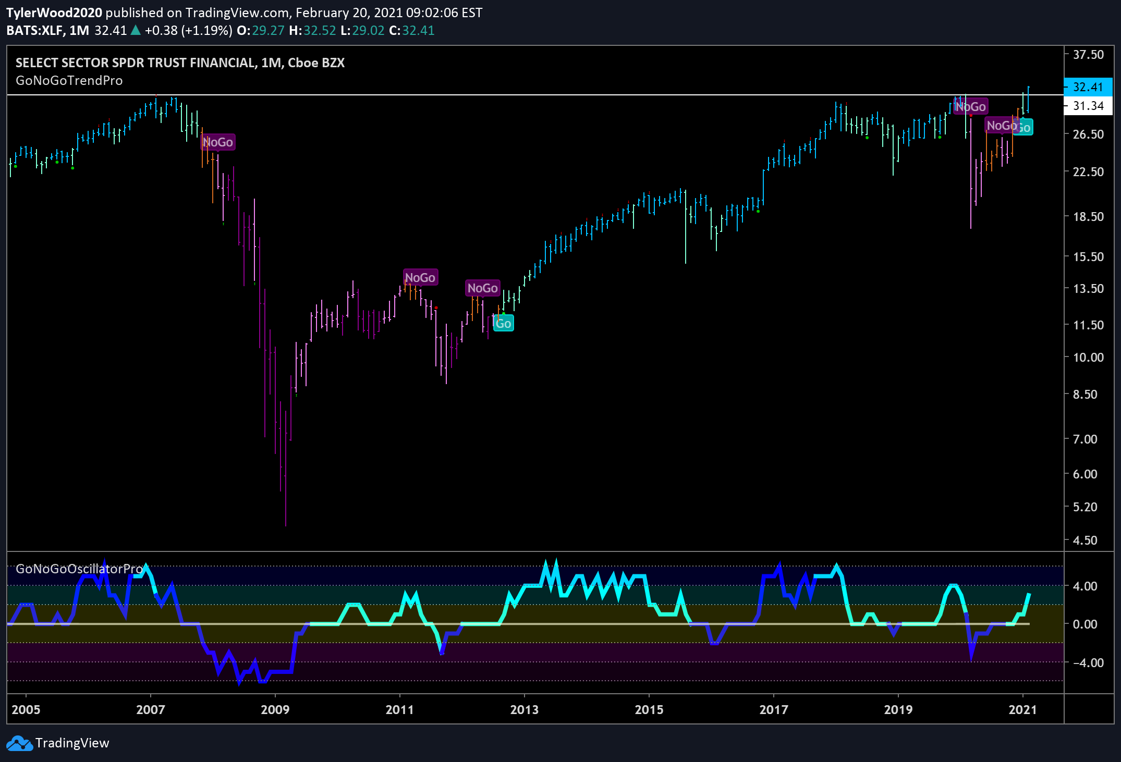Image resolution: width=1121 pixels, height=762 pixels.
Task: Click the 18.50 price axis label
Action: click(x=1089, y=216)
